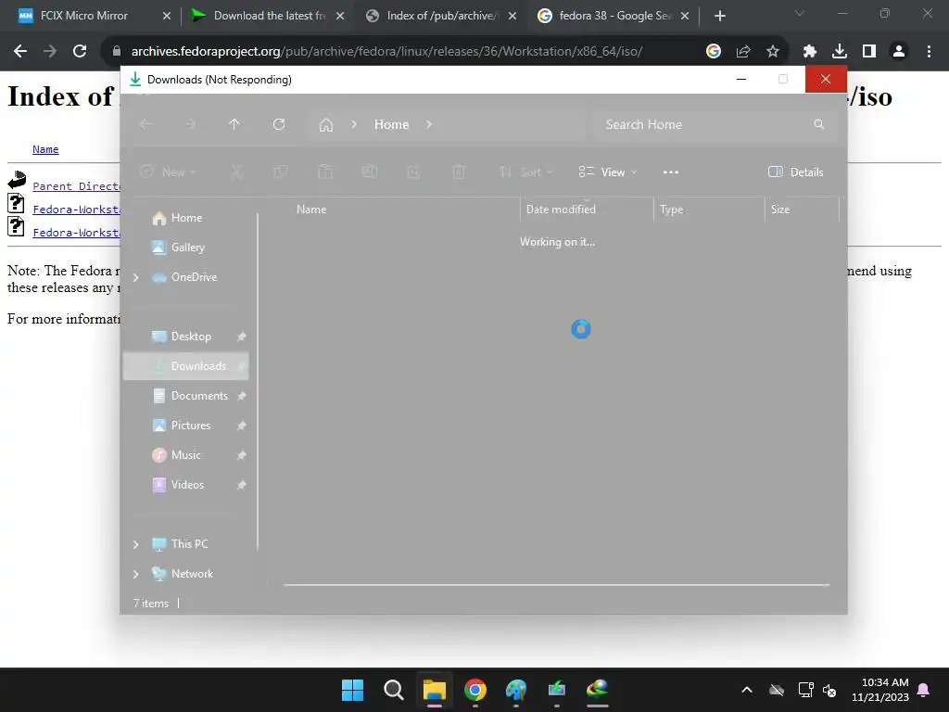Open File Explorer from taskbar
The width and height of the screenshot is (949, 712).
pos(435,690)
